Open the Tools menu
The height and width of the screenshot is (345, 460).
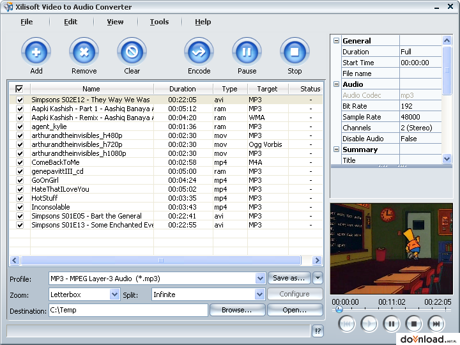pos(159,22)
